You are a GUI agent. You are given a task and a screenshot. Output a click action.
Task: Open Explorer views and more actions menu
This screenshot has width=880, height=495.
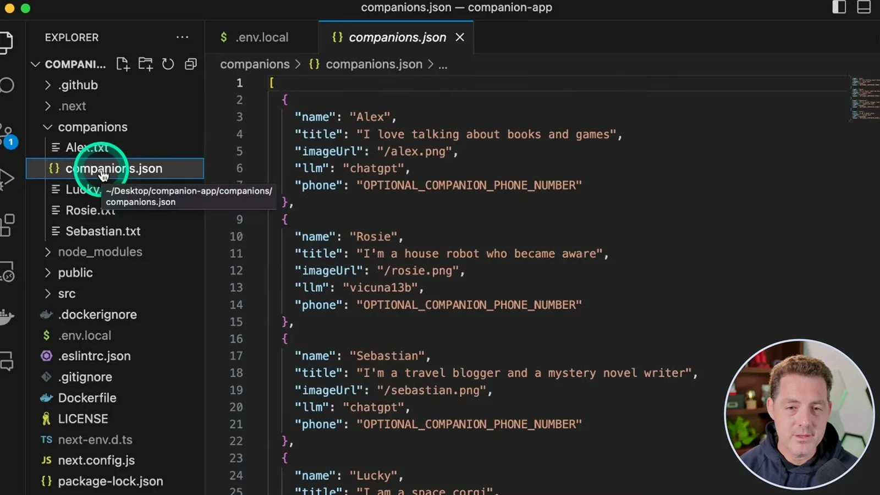pos(182,37)
